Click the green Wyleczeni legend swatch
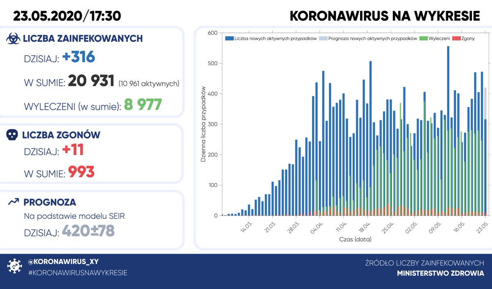This screenshot has height=289, width=492. coord(423,38)
